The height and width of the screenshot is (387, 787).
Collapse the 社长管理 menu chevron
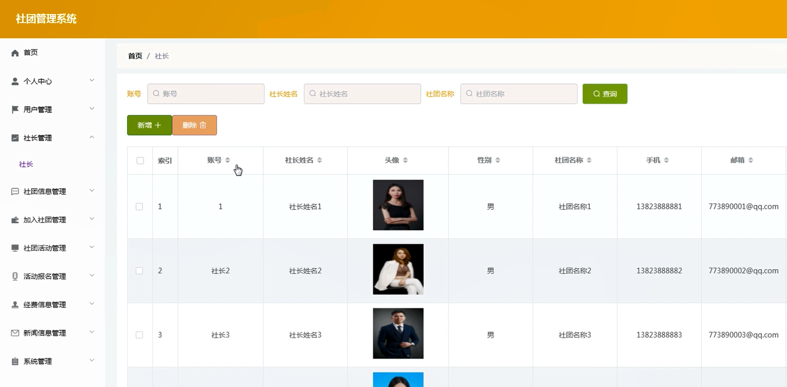[x=92, y=138]
